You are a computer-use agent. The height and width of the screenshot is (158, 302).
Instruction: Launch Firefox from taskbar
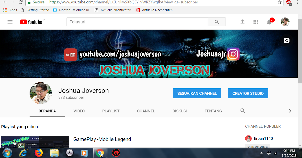(39, 153)
